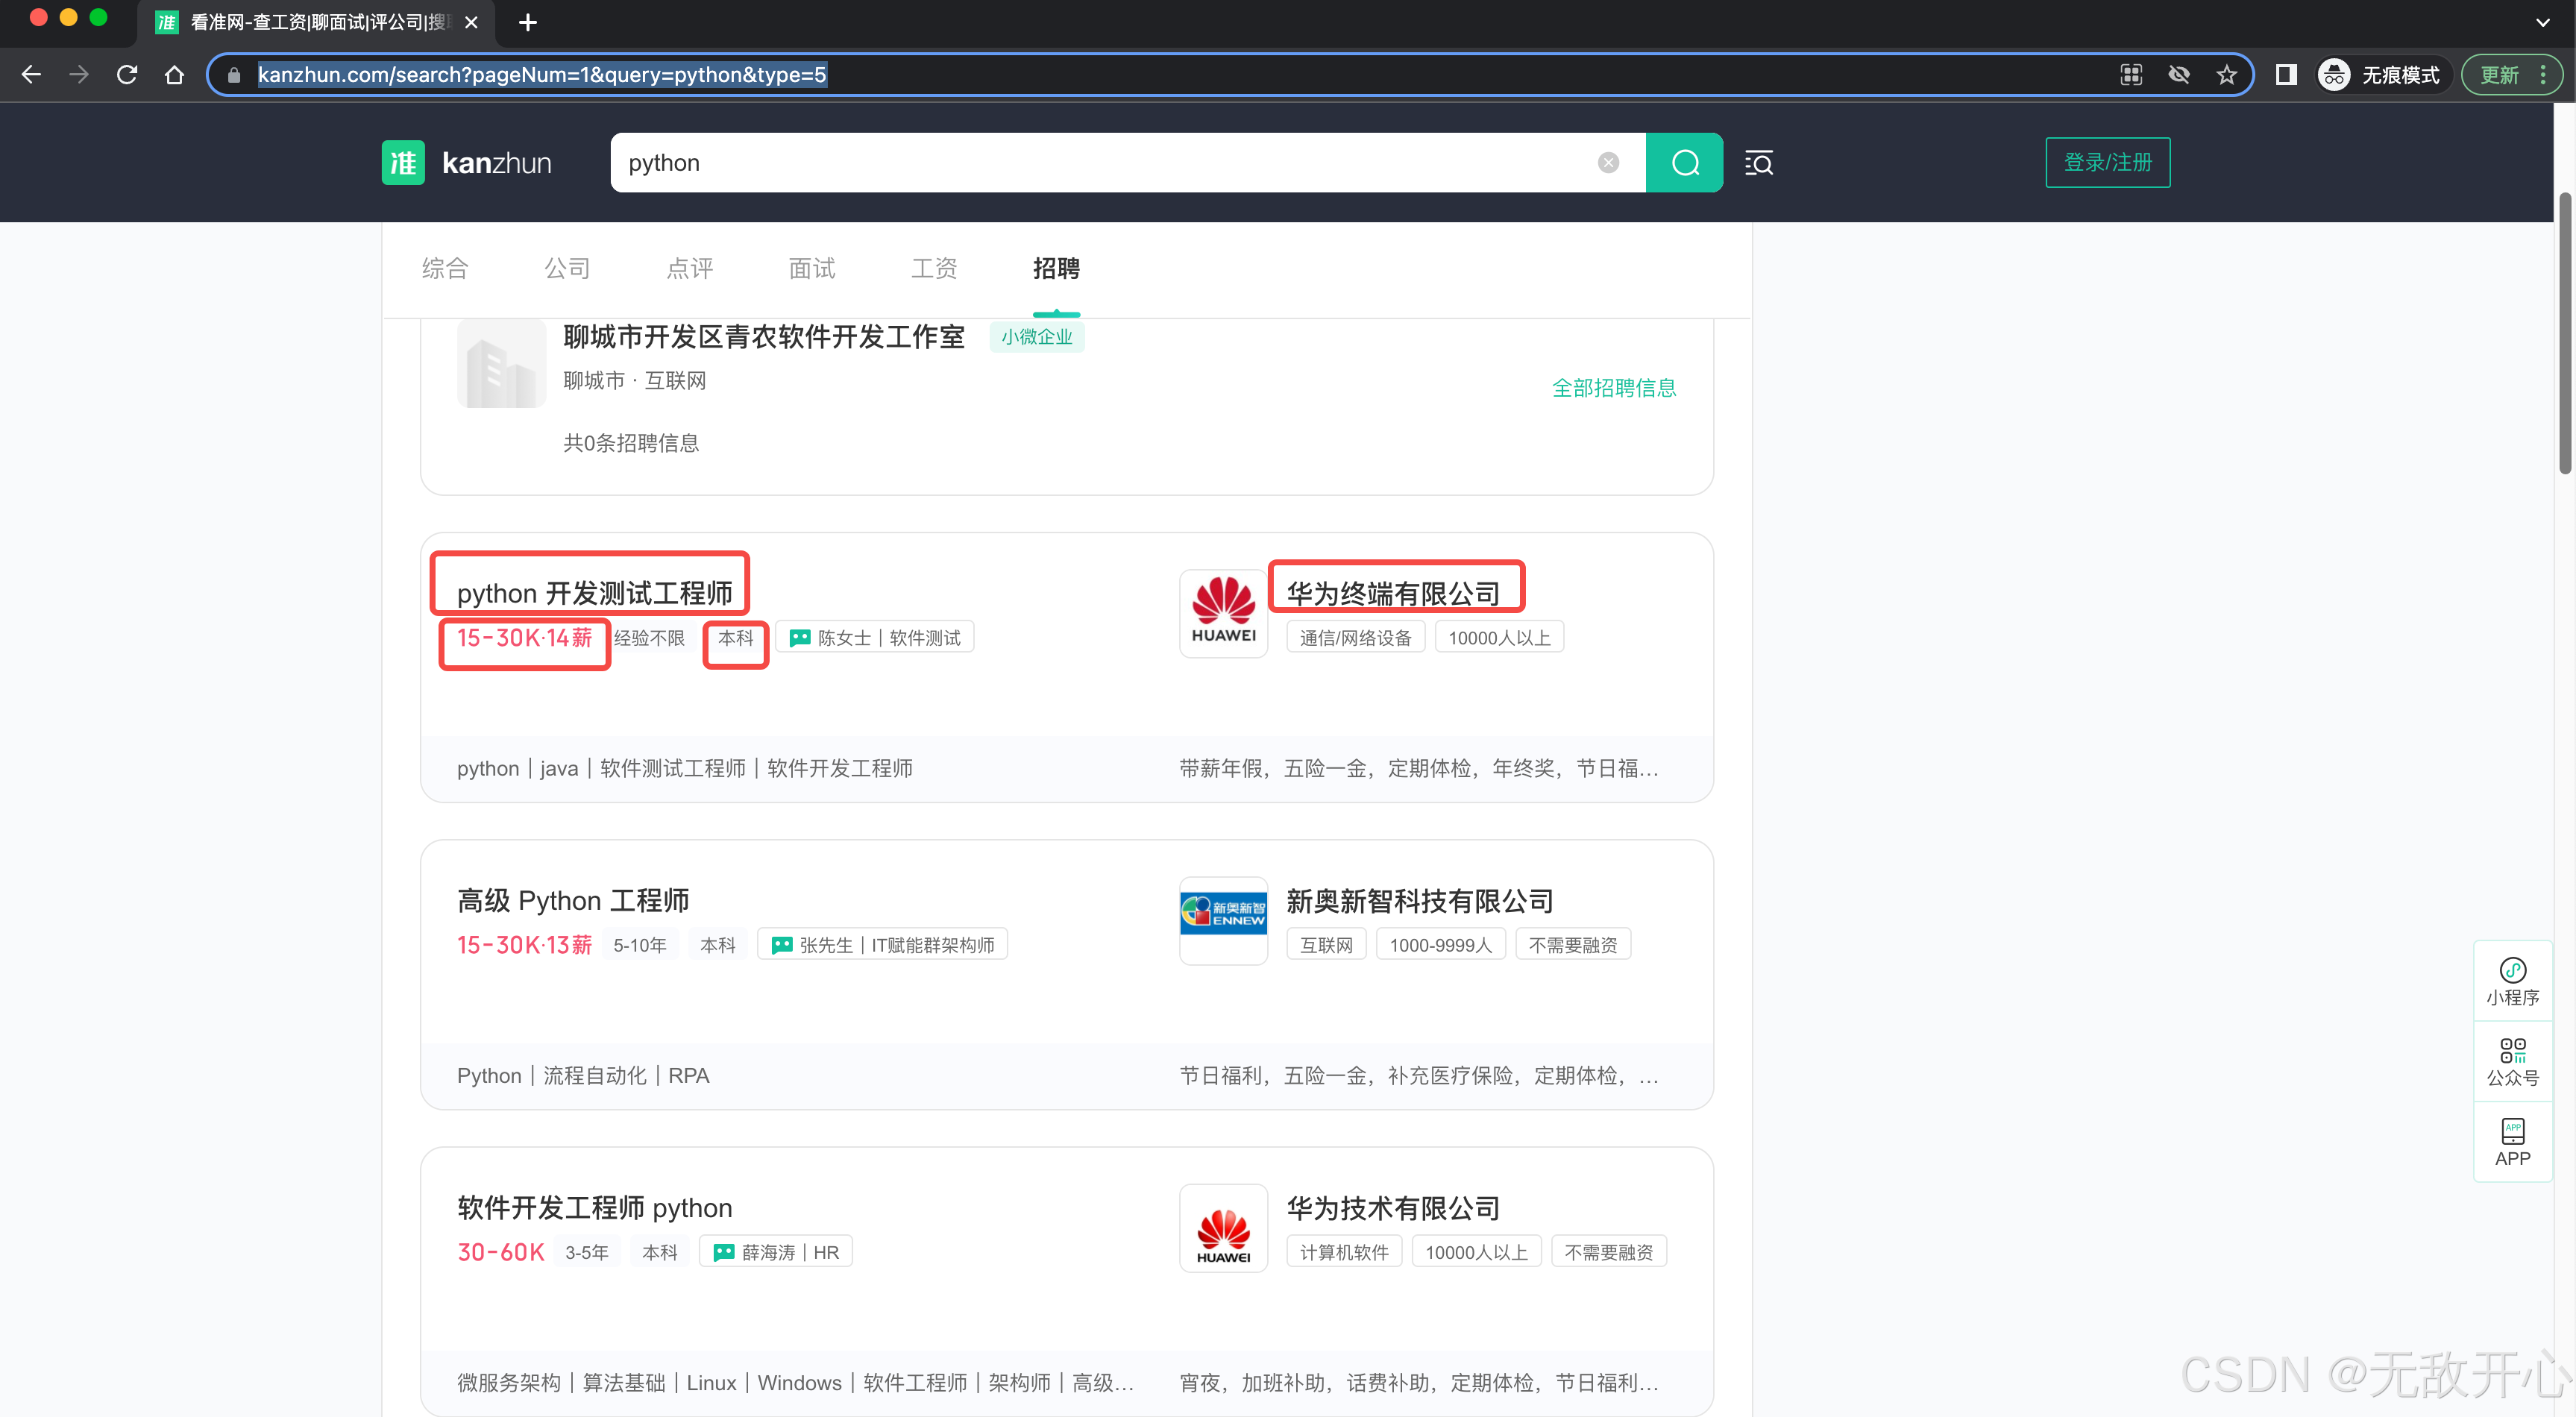Click the browser back arrow
This screenshot has width=2576, height=1417.
31,75
